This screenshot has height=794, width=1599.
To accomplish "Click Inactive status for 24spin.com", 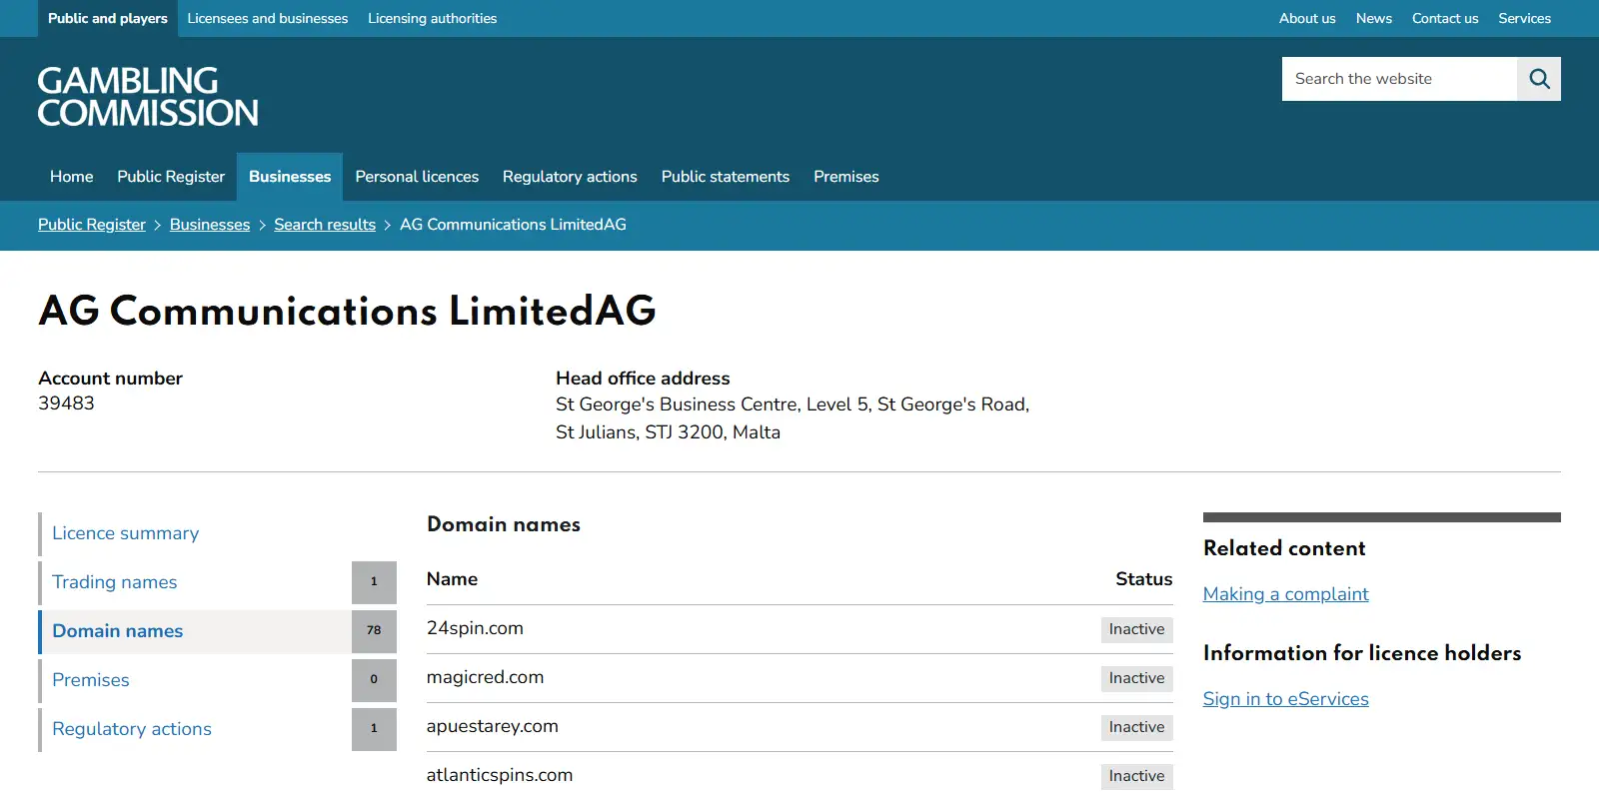I will 1136,629.
